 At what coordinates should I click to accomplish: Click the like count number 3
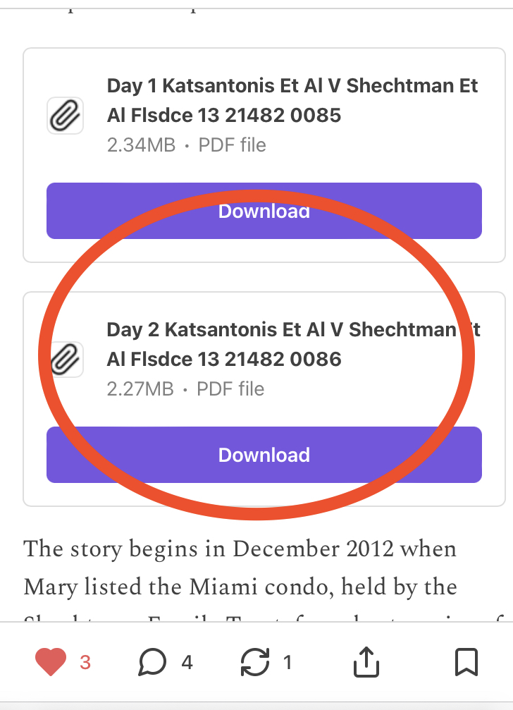(85, 662)
